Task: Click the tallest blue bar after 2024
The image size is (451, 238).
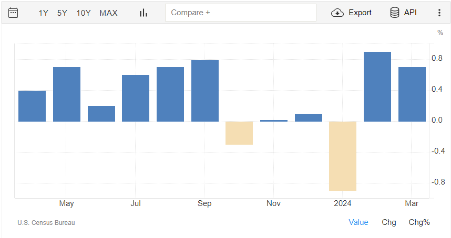Action: tap(377, 86)
